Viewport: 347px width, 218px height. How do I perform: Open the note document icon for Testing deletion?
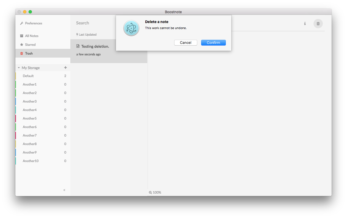click(x=78, y=46)
